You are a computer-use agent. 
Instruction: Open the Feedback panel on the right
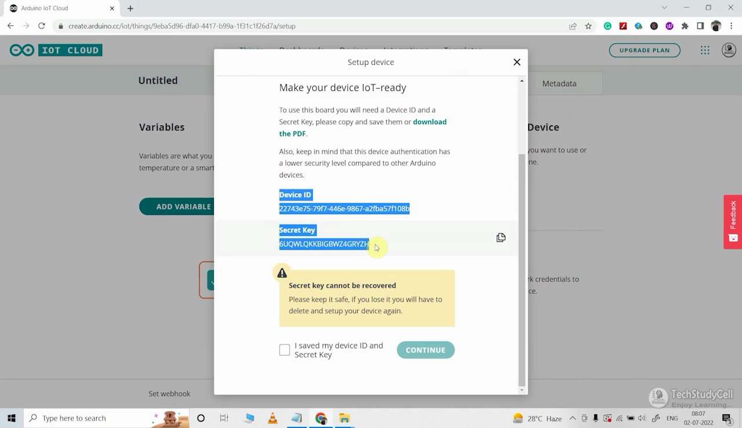pyautogui.click(x=732, y=222)
